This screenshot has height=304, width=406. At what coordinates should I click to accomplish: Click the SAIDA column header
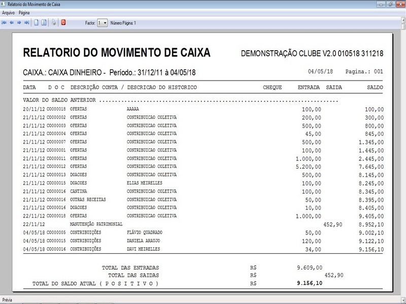(x=334, y=87)
